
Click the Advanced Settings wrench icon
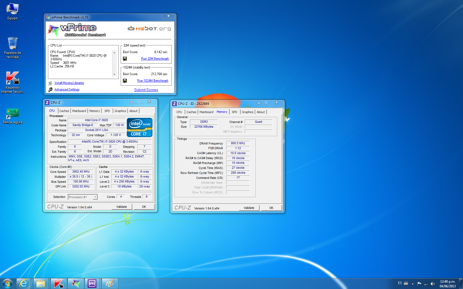(50, 89)
